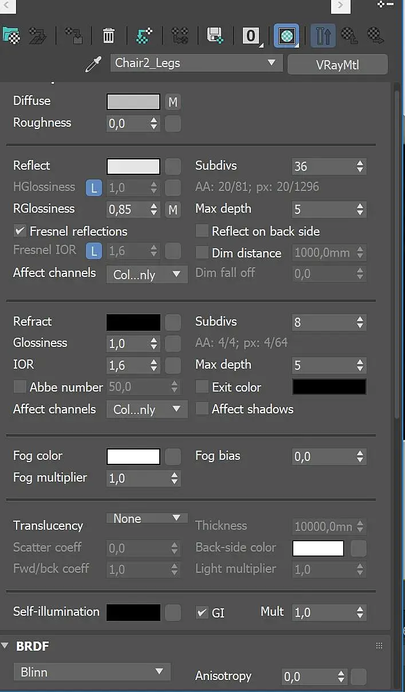
Task: Enable Reflect on back side
Action: [x=202, y=231]
